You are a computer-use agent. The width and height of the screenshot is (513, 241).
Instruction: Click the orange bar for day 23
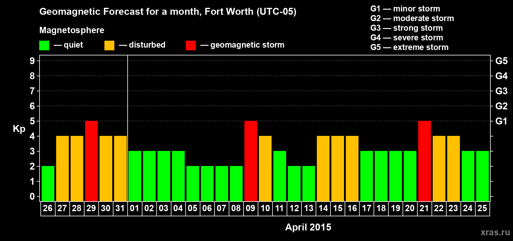click(454, 168)
